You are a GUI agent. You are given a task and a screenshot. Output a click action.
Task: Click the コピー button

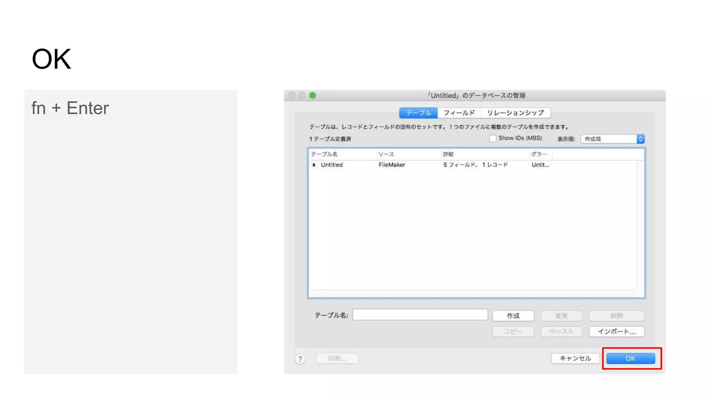click(x=513, y=332)
